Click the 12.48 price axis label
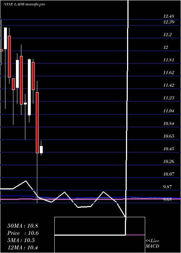181x253 pixels. [169, 16]
